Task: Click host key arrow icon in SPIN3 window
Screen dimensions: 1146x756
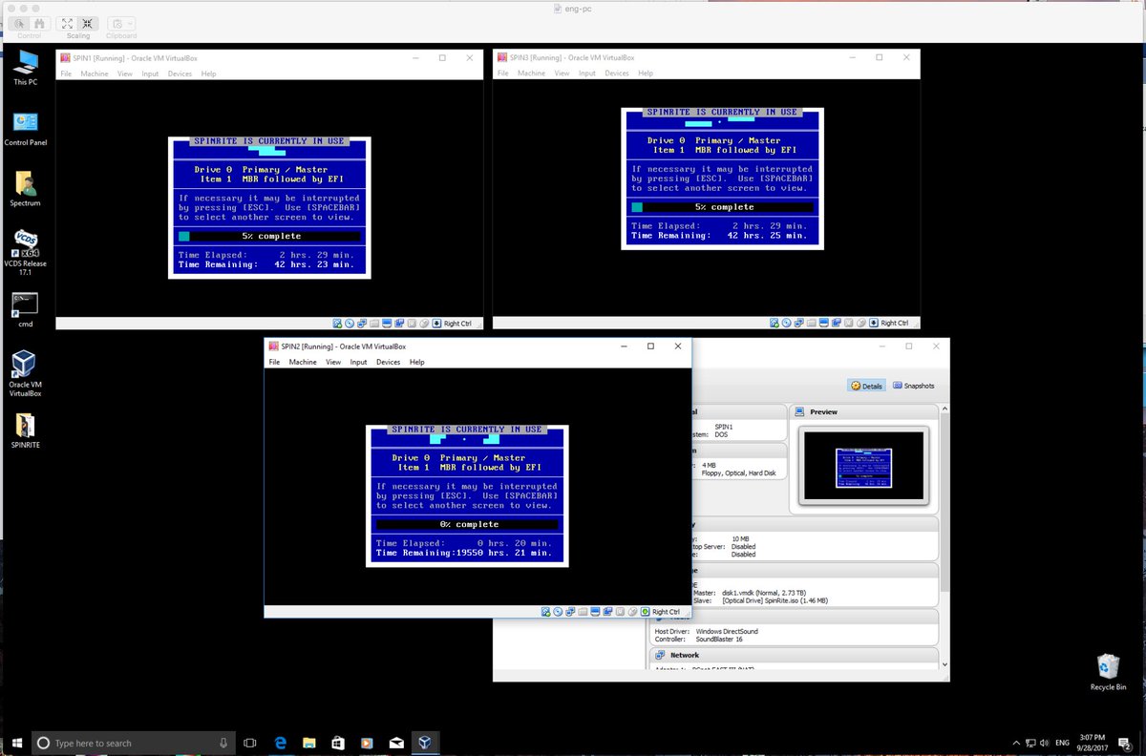Action: (x=874, y=324)
